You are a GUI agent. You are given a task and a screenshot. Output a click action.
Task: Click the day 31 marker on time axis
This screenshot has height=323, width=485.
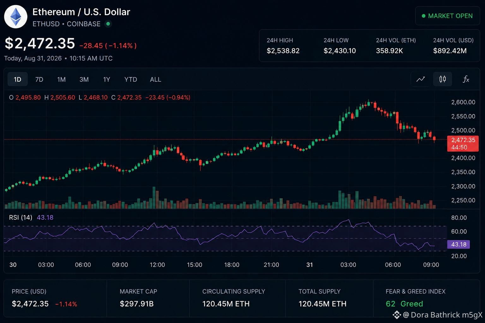pos(310,265)
